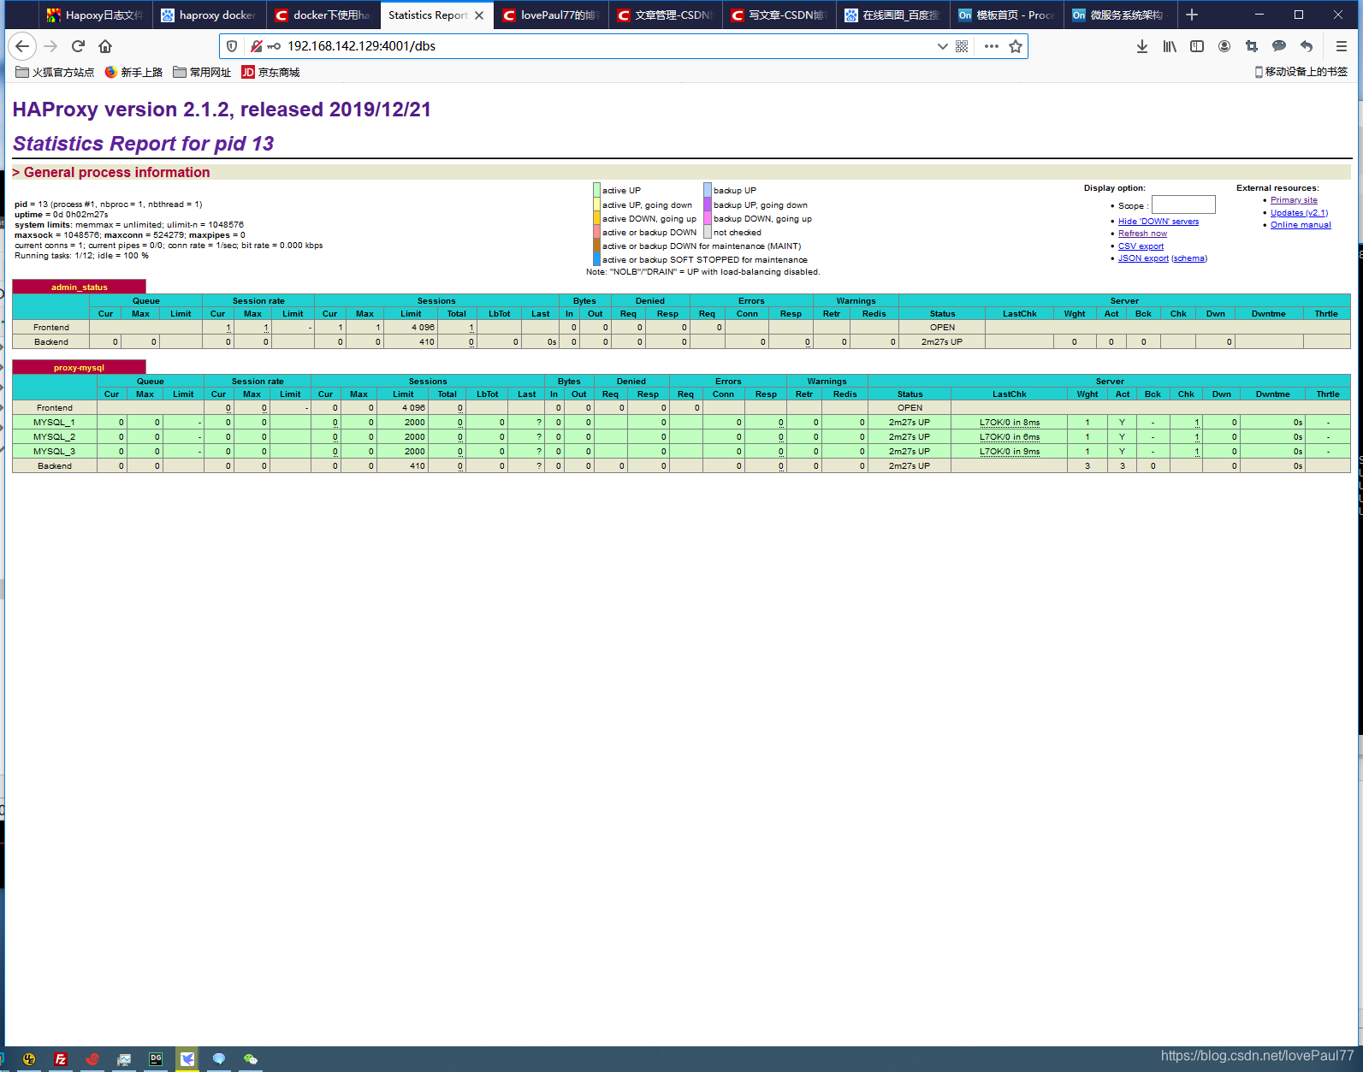Reload the current page
The height and width of the screenshot is (1072, 1363).
78,46
